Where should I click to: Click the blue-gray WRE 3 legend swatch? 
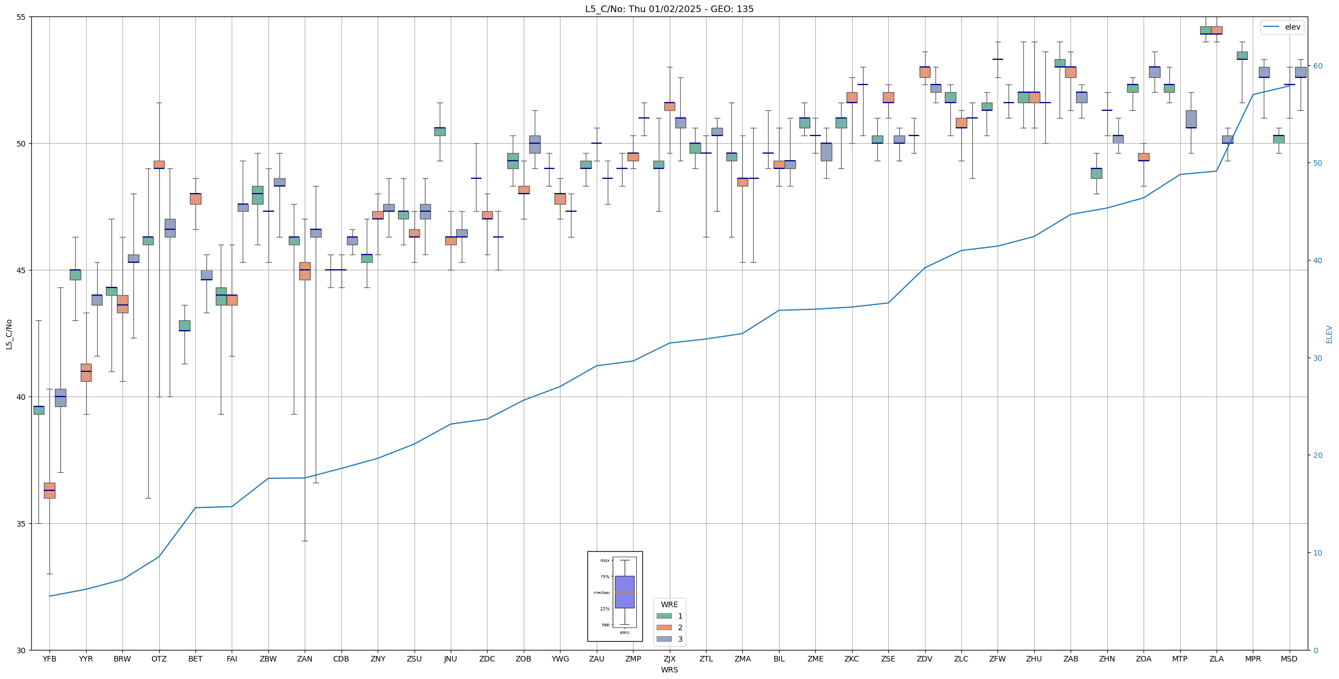click(664, 639)
